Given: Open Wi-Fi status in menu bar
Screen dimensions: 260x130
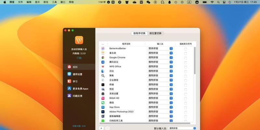Looking at the screenshot, I should click(212, 2).
